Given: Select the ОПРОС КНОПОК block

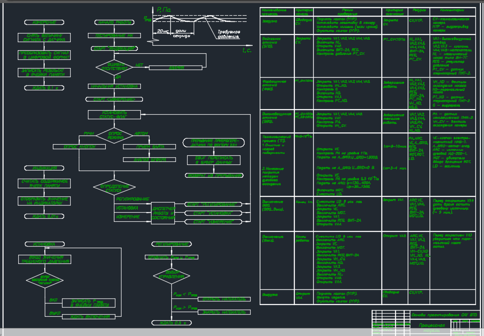Looking at the screenshot, I should click(79, 147).
